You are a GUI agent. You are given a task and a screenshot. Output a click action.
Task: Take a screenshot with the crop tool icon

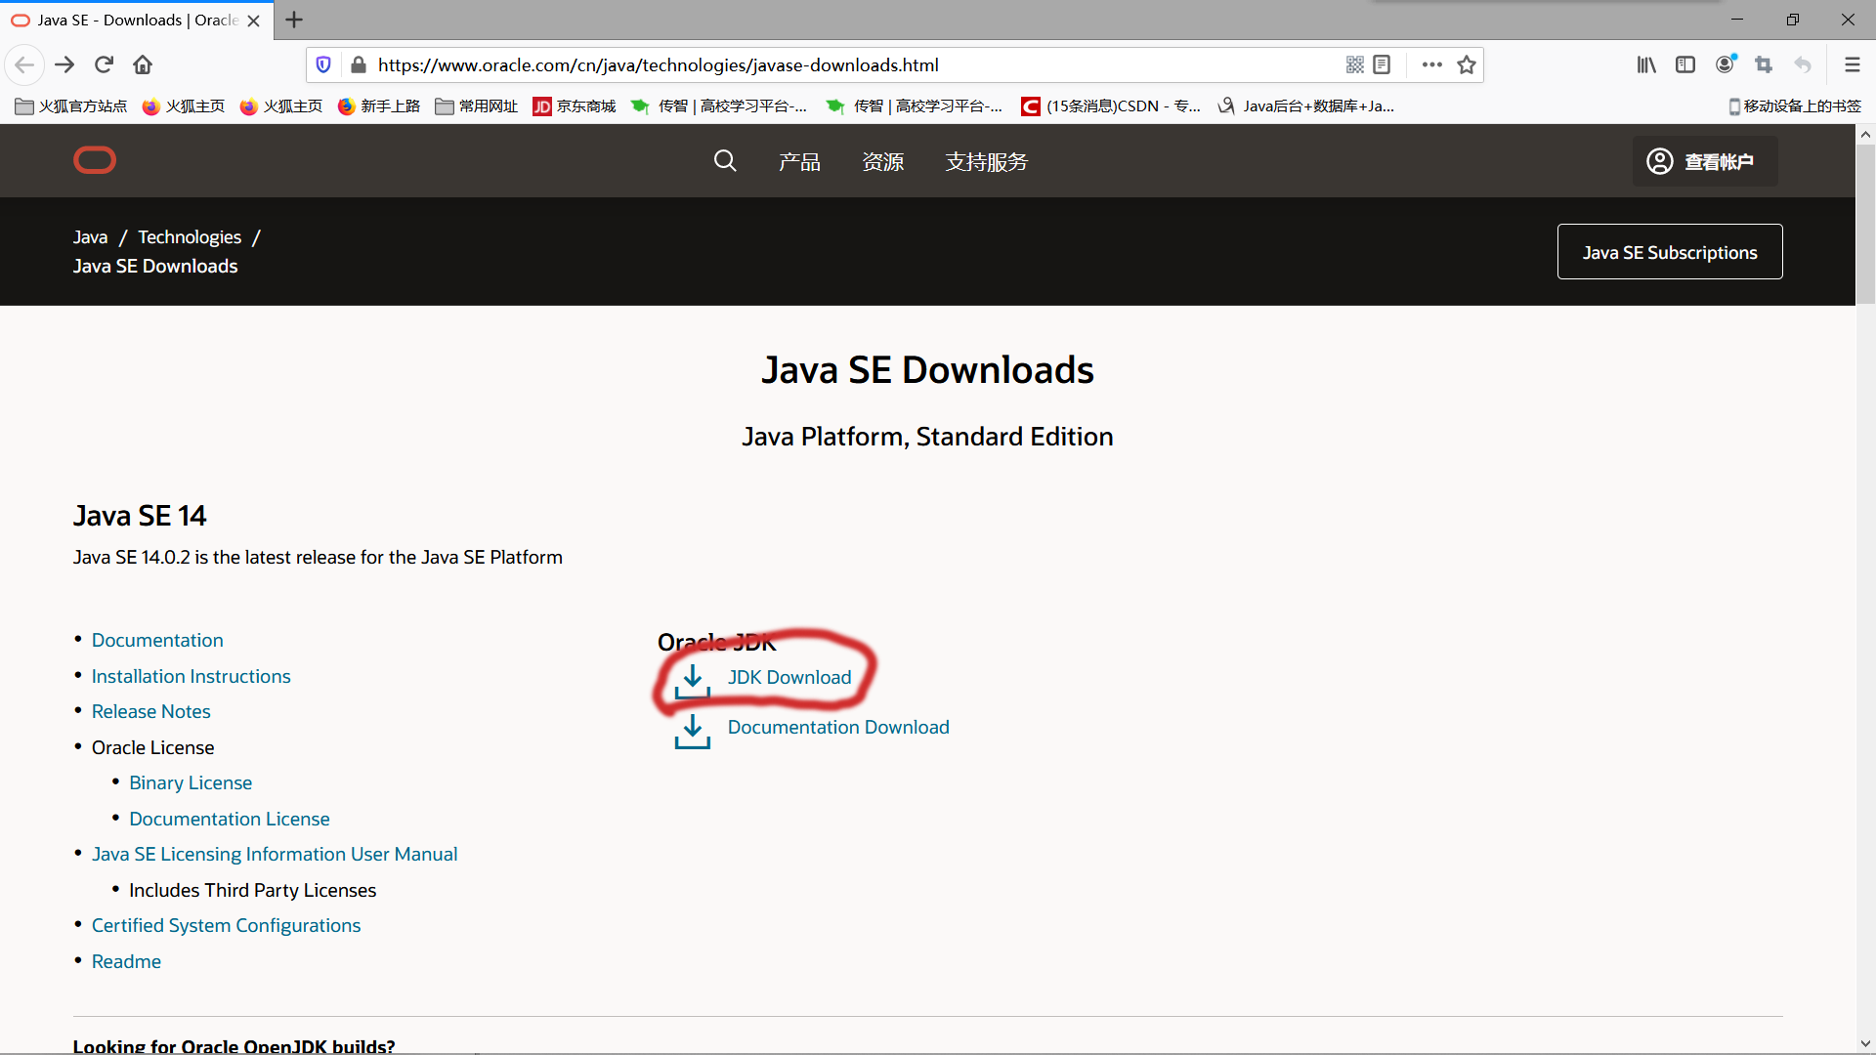pyautogui.click(x=1764, y=64)
